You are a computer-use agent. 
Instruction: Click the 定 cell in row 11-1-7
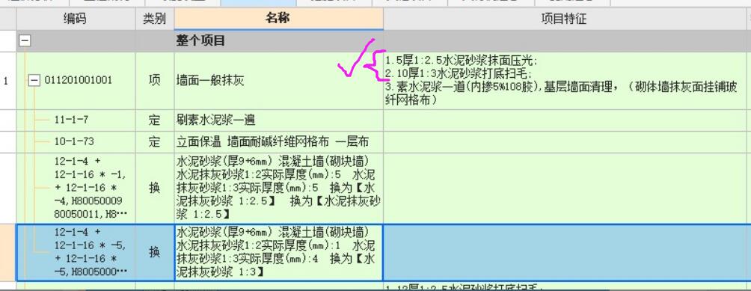(154, 120)
